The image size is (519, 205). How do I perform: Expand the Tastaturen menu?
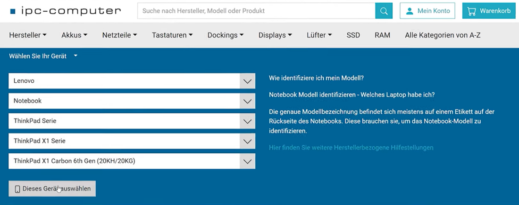click(172, 35)
